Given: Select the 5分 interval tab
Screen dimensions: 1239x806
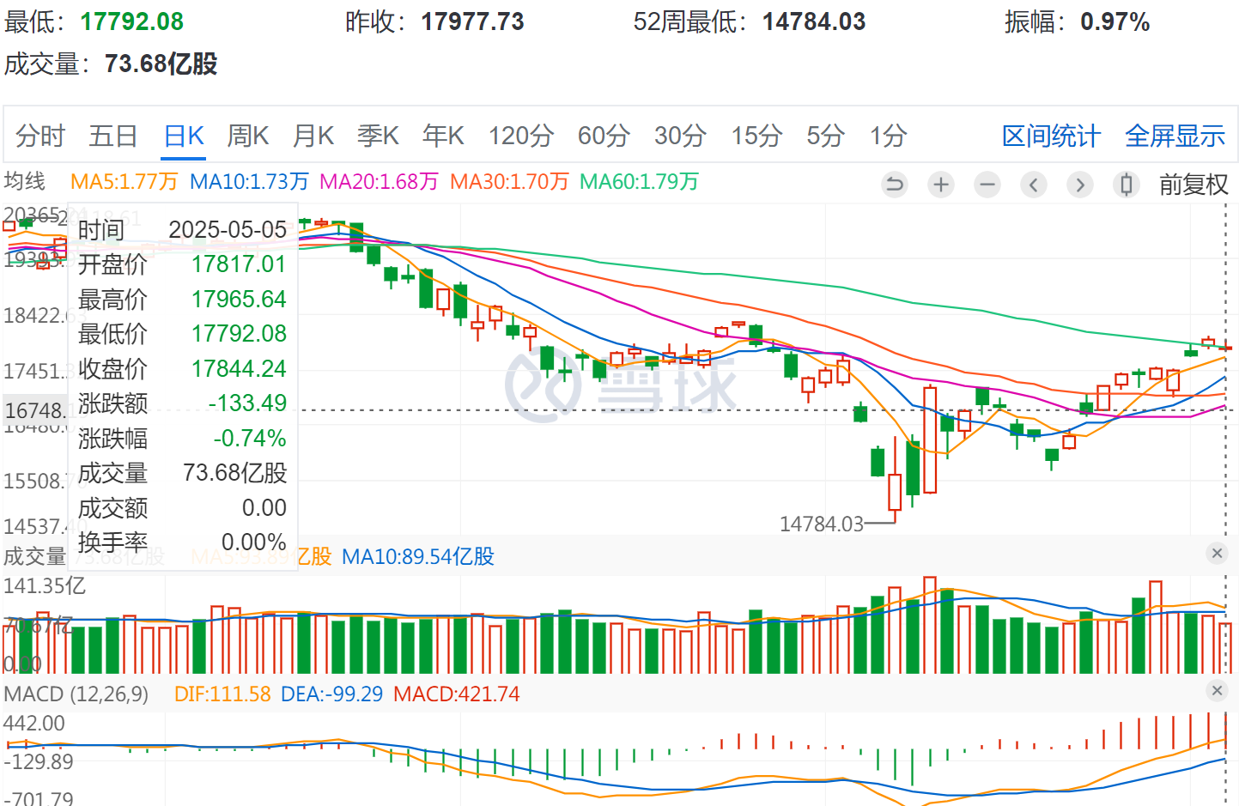Looking at the screenshot, I should pyautogui.click(x=826, y=136).
